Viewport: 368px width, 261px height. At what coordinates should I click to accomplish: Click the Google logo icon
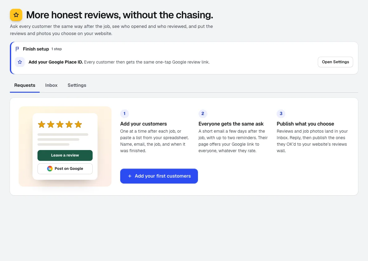[x=50, y=169]
